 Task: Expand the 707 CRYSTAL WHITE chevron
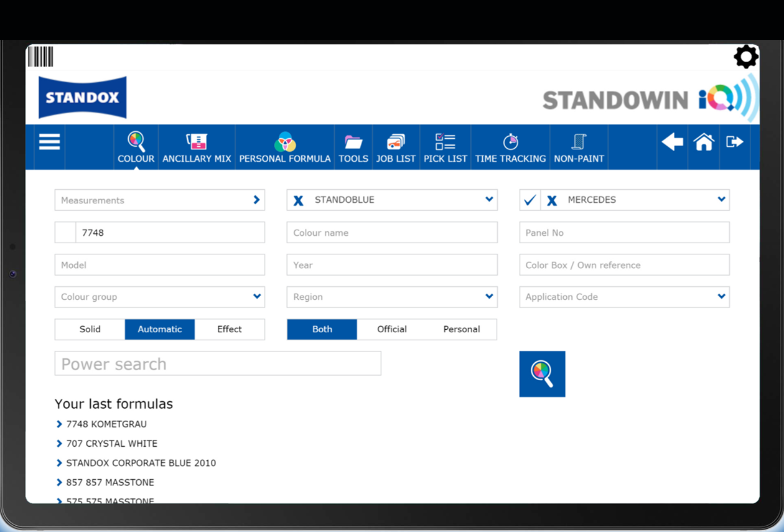[59, 444]
